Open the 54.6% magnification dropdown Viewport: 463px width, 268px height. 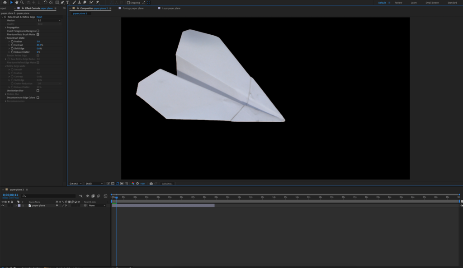click(76, 184)
